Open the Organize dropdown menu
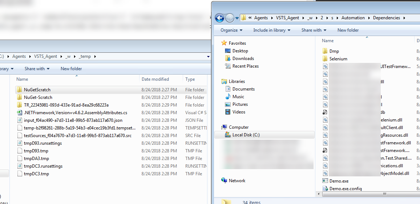This screenshot has width=420, height=204. (x=232, y=30)
